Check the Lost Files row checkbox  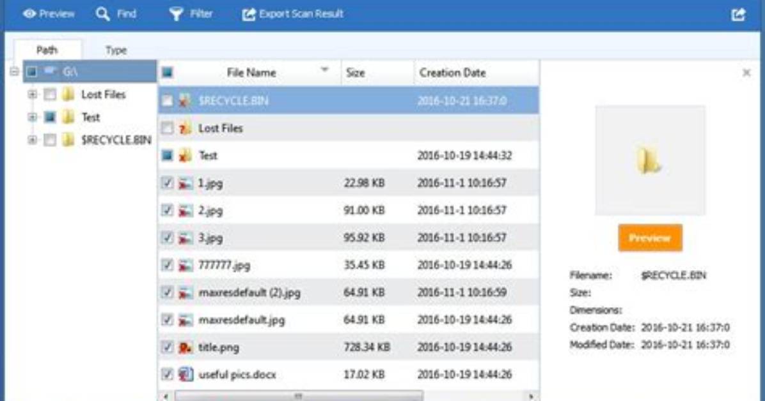click(167, 128)
